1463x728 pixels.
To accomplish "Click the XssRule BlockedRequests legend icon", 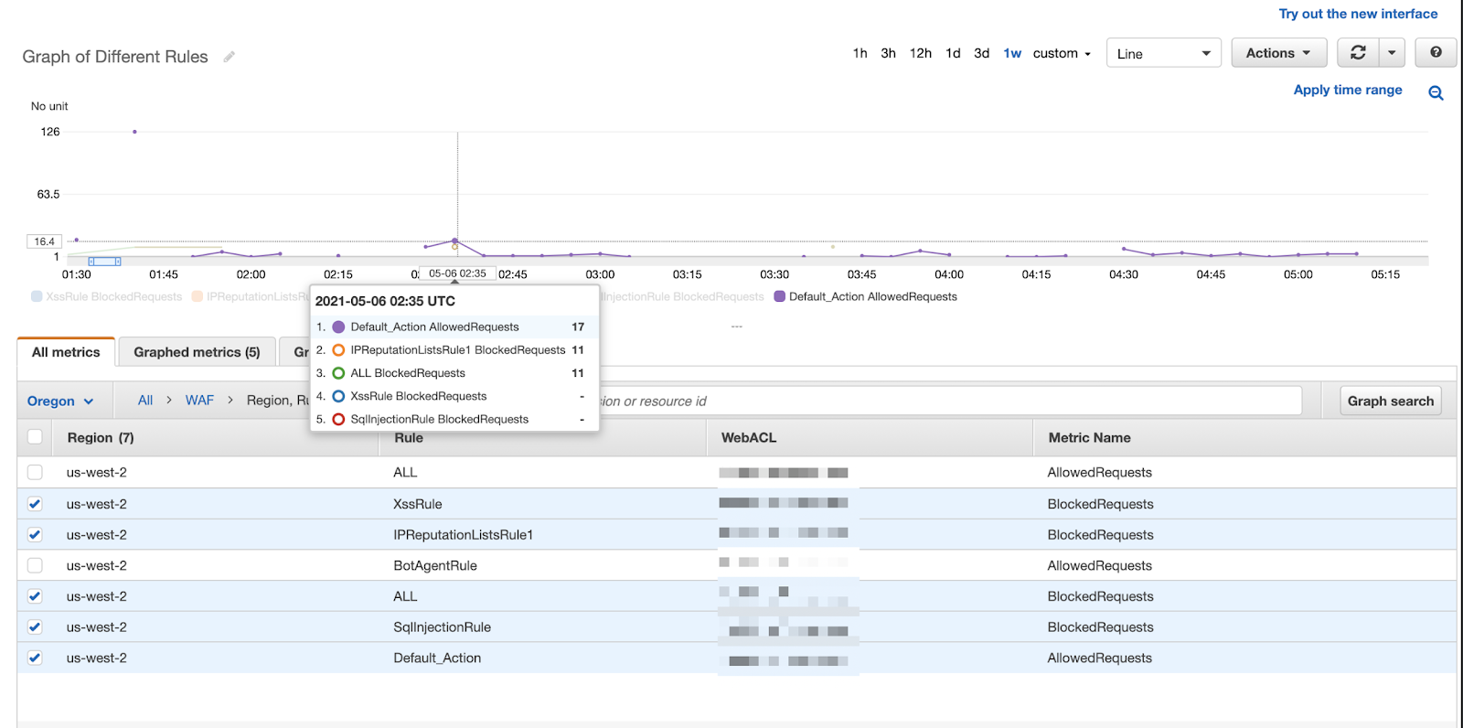I will click(37, 296).
